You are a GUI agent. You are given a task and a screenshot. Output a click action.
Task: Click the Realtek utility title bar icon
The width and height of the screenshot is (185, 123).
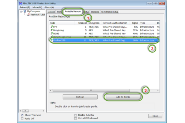click(20, 3)
